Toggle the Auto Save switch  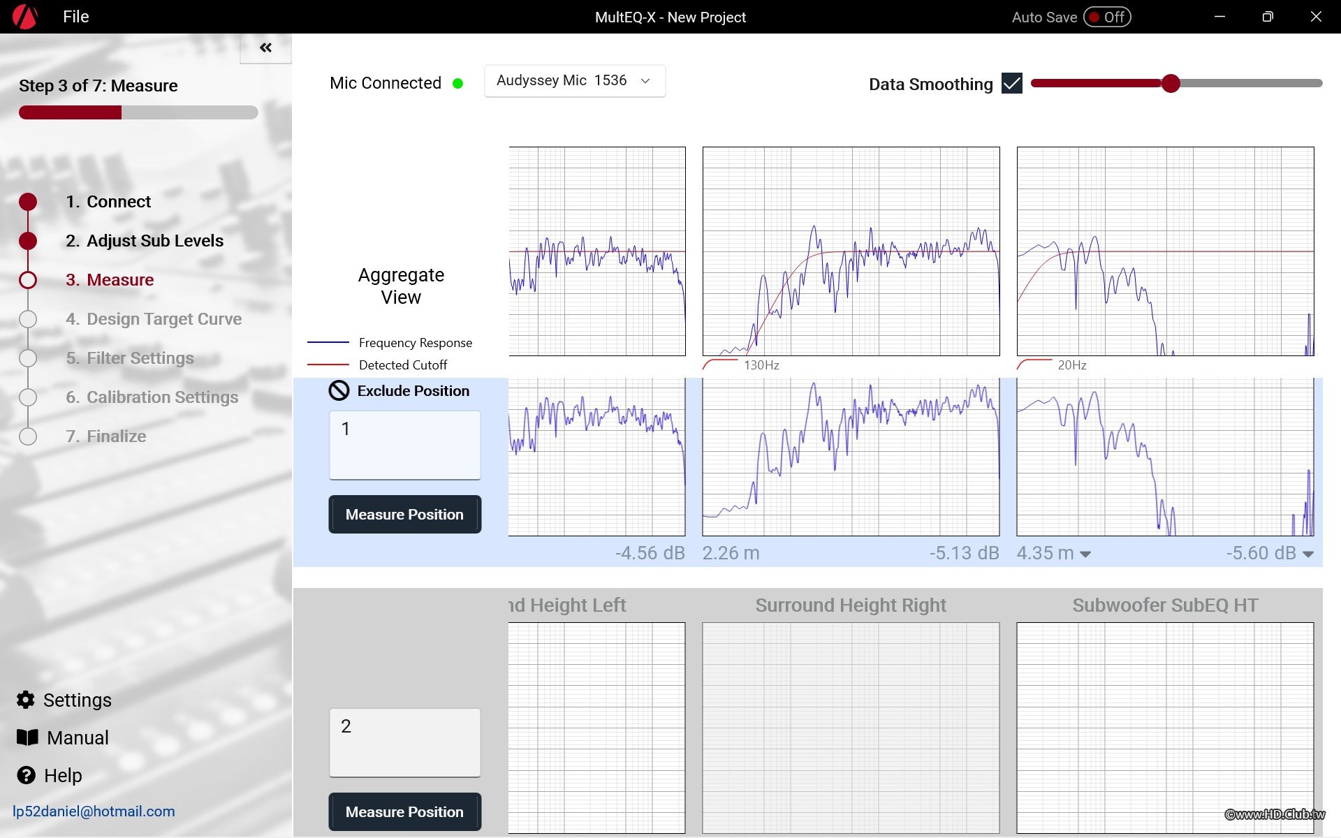(x=1107, y=17)
